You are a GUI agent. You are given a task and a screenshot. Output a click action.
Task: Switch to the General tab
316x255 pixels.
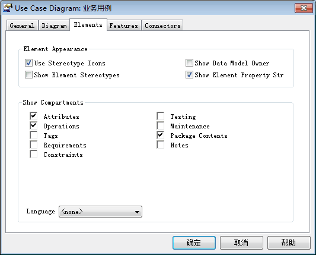coord(22,26)
